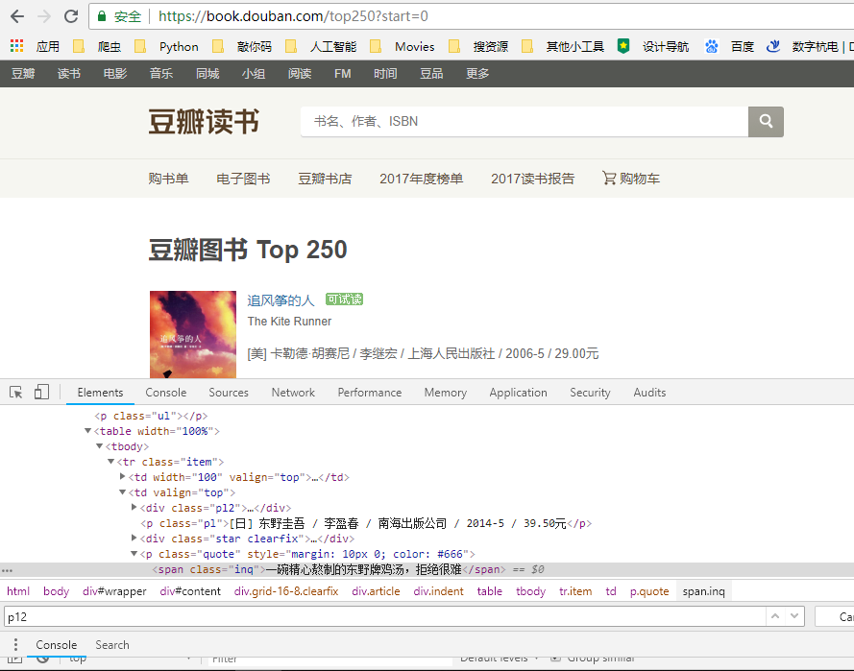Open the 豆瓣书店 link
Viewport: 854px width, 671px height.
325,179
